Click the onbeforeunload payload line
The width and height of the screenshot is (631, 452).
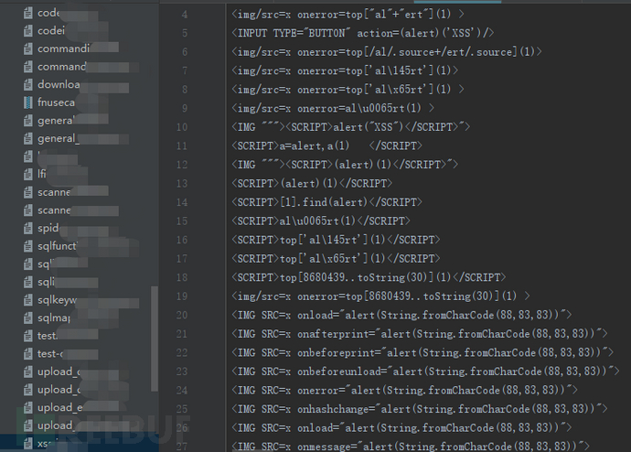tap(425, 371)
